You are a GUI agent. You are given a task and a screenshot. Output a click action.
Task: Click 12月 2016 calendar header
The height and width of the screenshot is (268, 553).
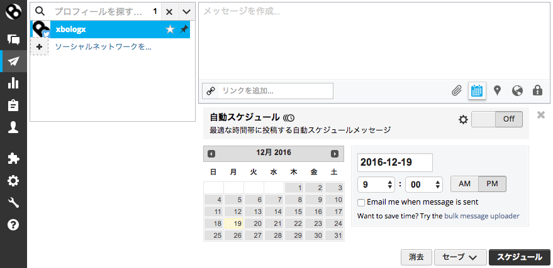pos(273,153)
